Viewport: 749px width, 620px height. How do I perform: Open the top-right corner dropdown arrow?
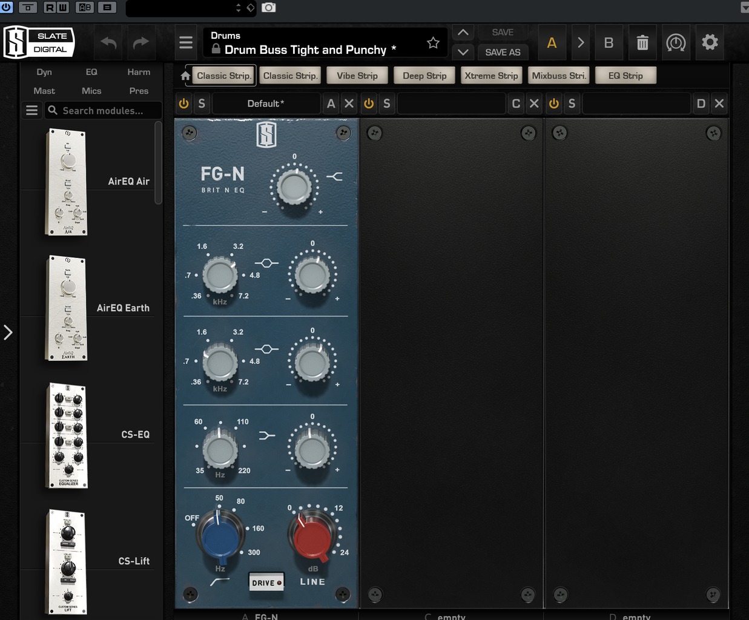pyautogui.click(x=744, y=7)
